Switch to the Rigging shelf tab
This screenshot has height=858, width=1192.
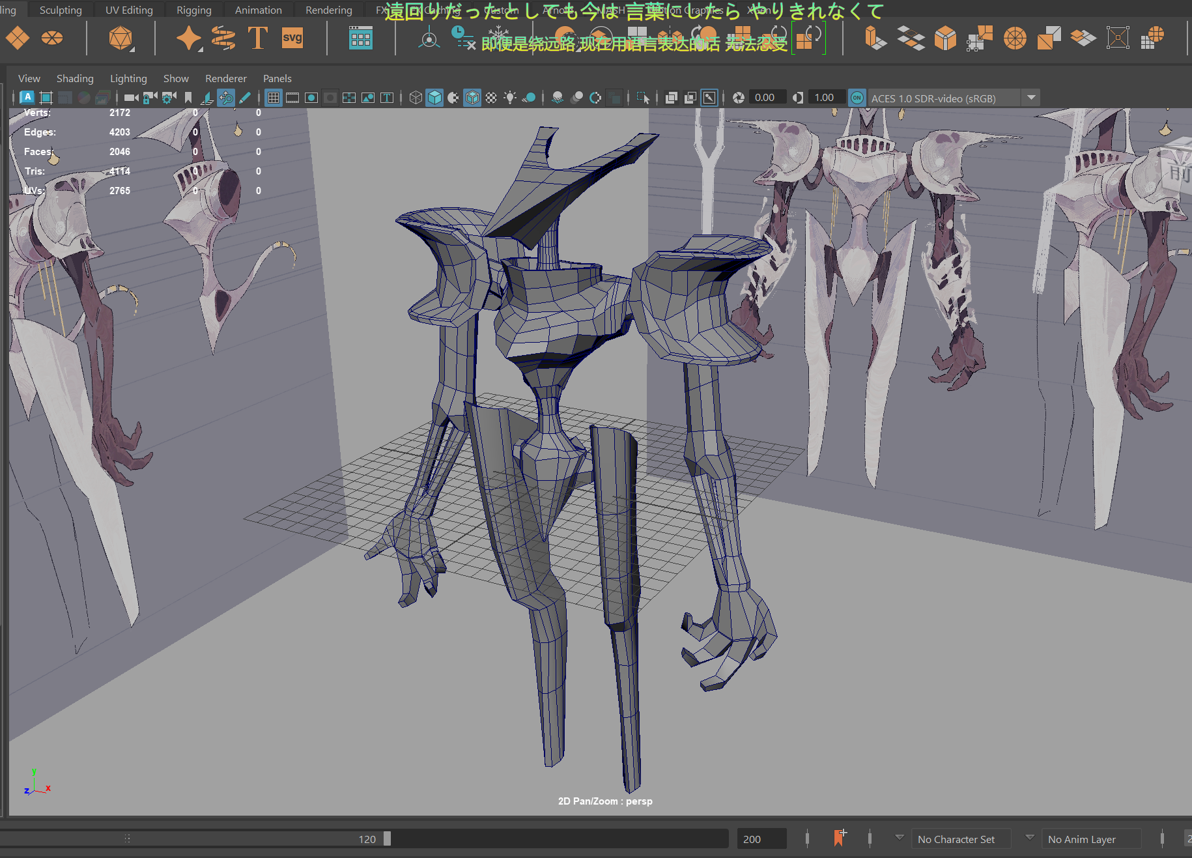pyautogui.click(x=193, y=10)
